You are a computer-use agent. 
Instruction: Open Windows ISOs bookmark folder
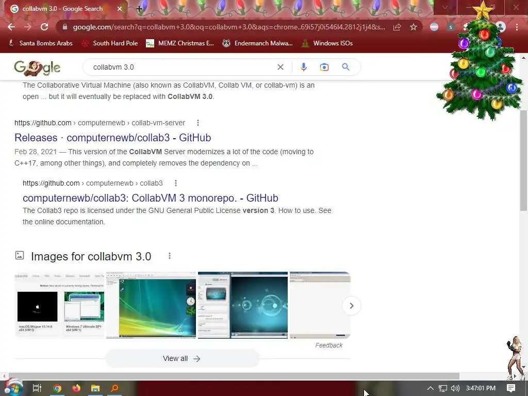tap(327, 43)
